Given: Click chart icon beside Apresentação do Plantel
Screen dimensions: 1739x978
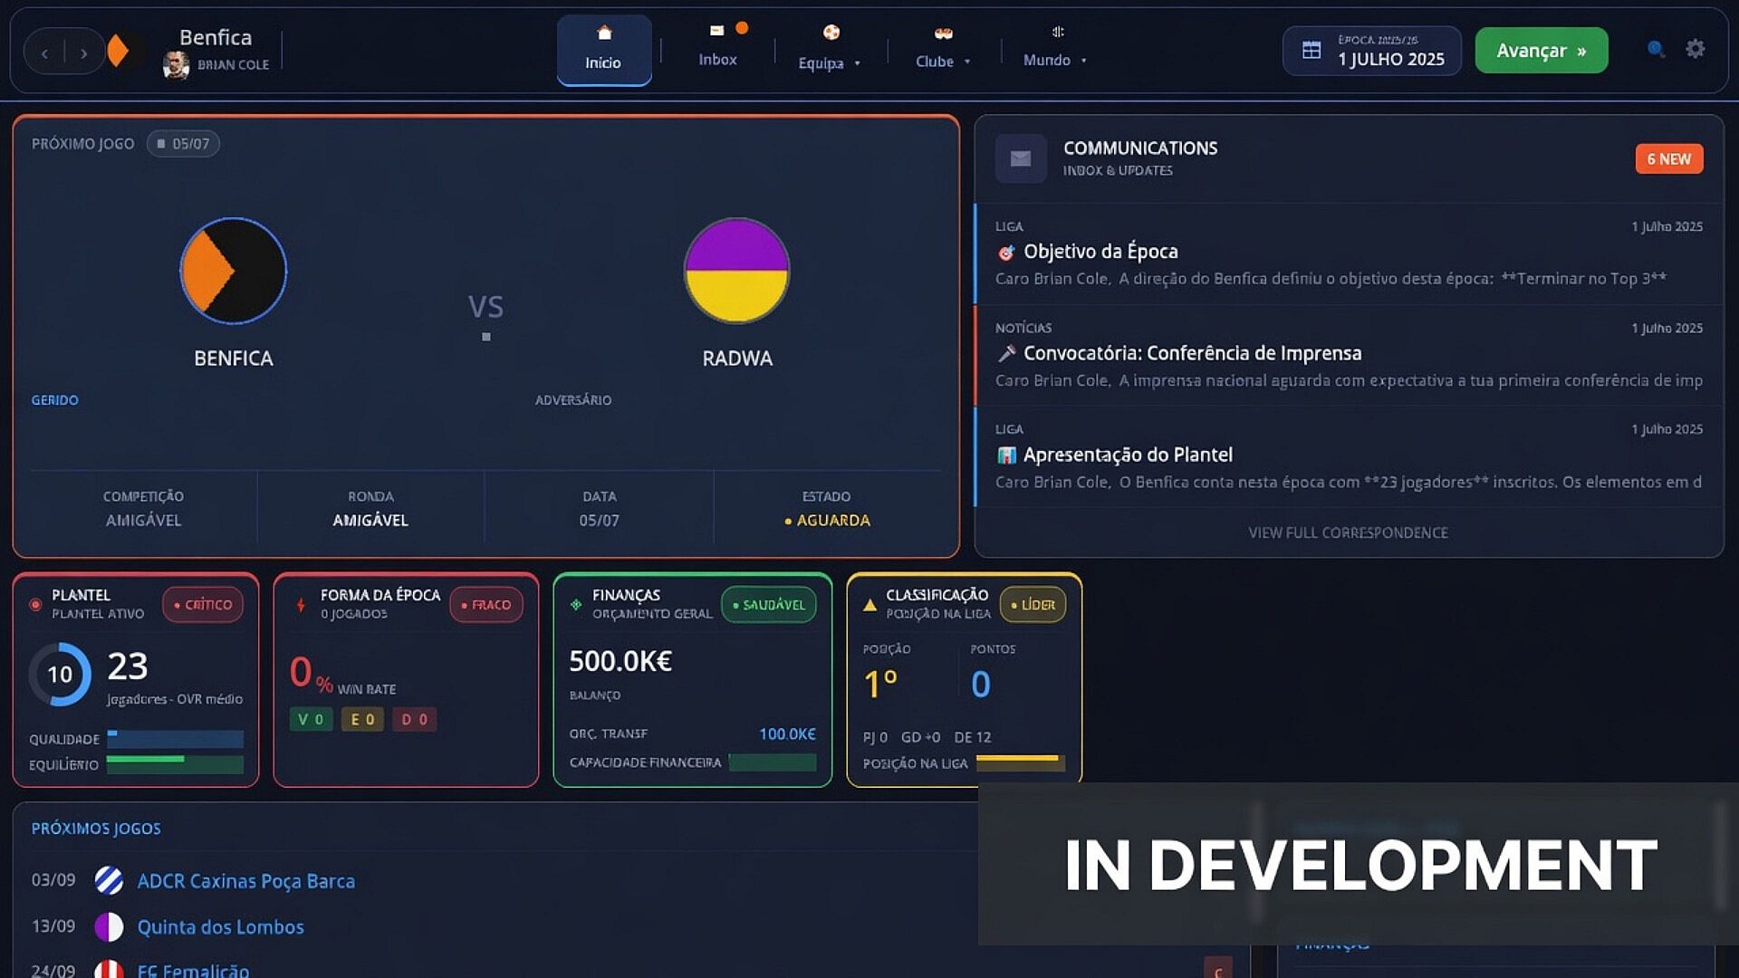Looking at the screenshot, I should (x=1005, y=455).
